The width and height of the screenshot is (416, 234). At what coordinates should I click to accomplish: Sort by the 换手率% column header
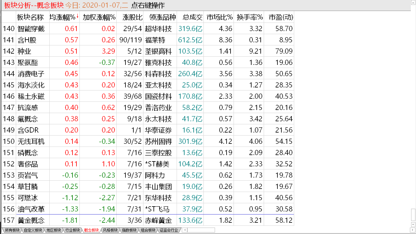point(250,17)
